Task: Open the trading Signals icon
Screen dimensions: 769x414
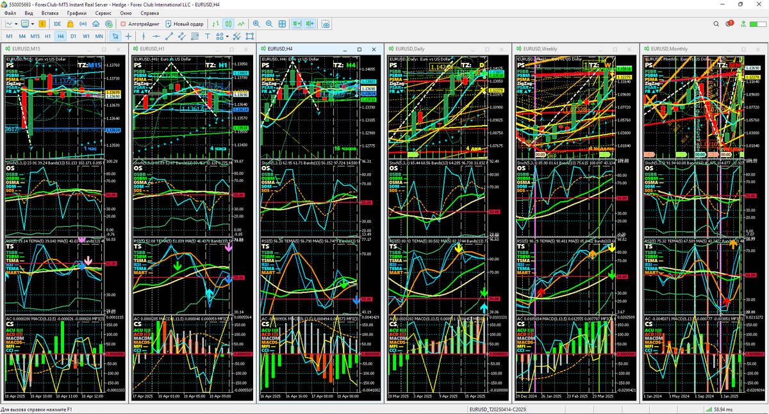Action: pyautogui.click(x=83, y=24)
